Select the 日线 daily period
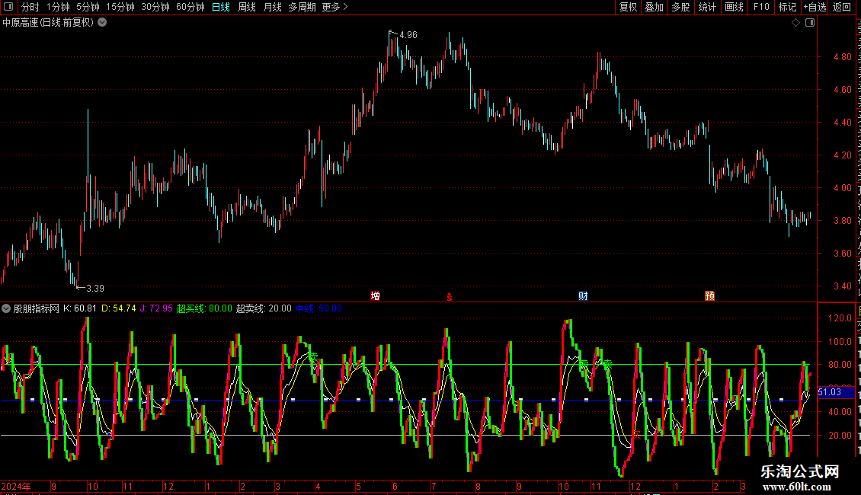This screenshot has width=861, height=495. point(221,7)
